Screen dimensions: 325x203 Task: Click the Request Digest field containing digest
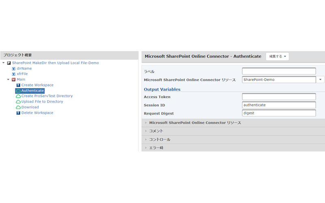(x=279, y=113)
